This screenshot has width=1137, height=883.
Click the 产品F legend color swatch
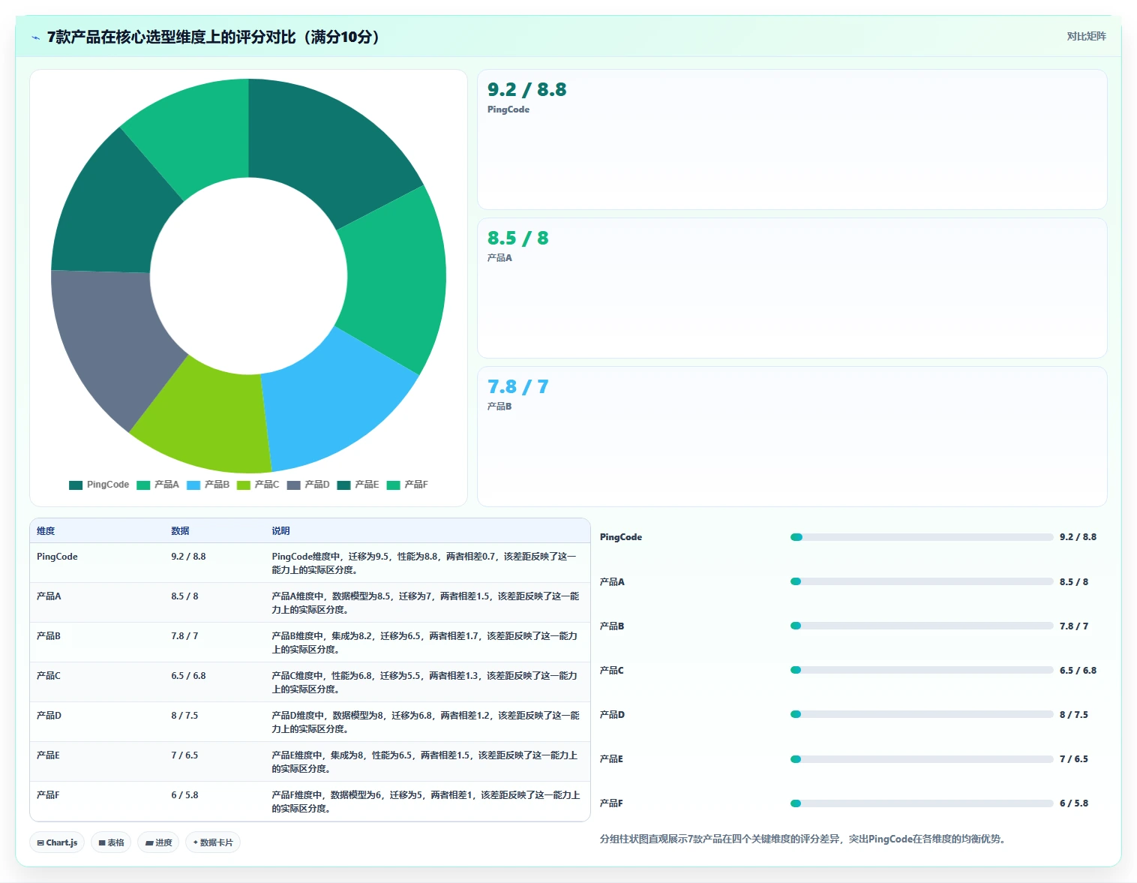click(393, 485)
